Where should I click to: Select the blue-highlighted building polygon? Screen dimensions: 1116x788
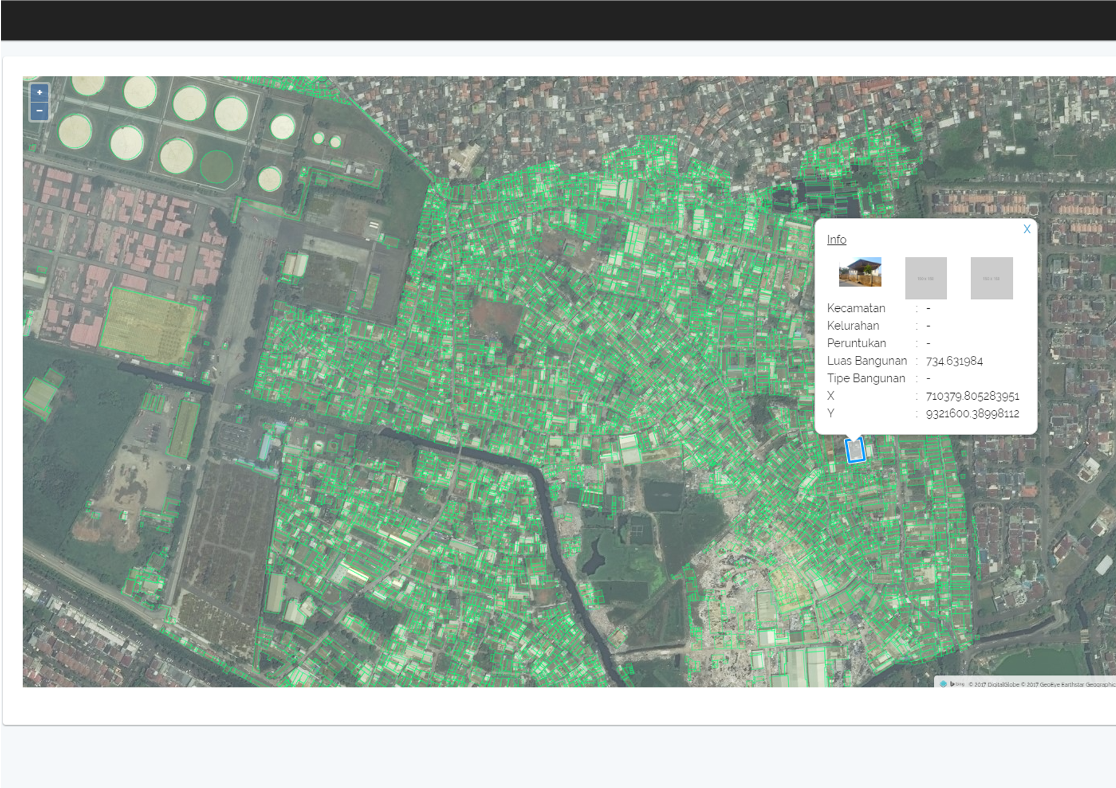[x=855, y=450]
